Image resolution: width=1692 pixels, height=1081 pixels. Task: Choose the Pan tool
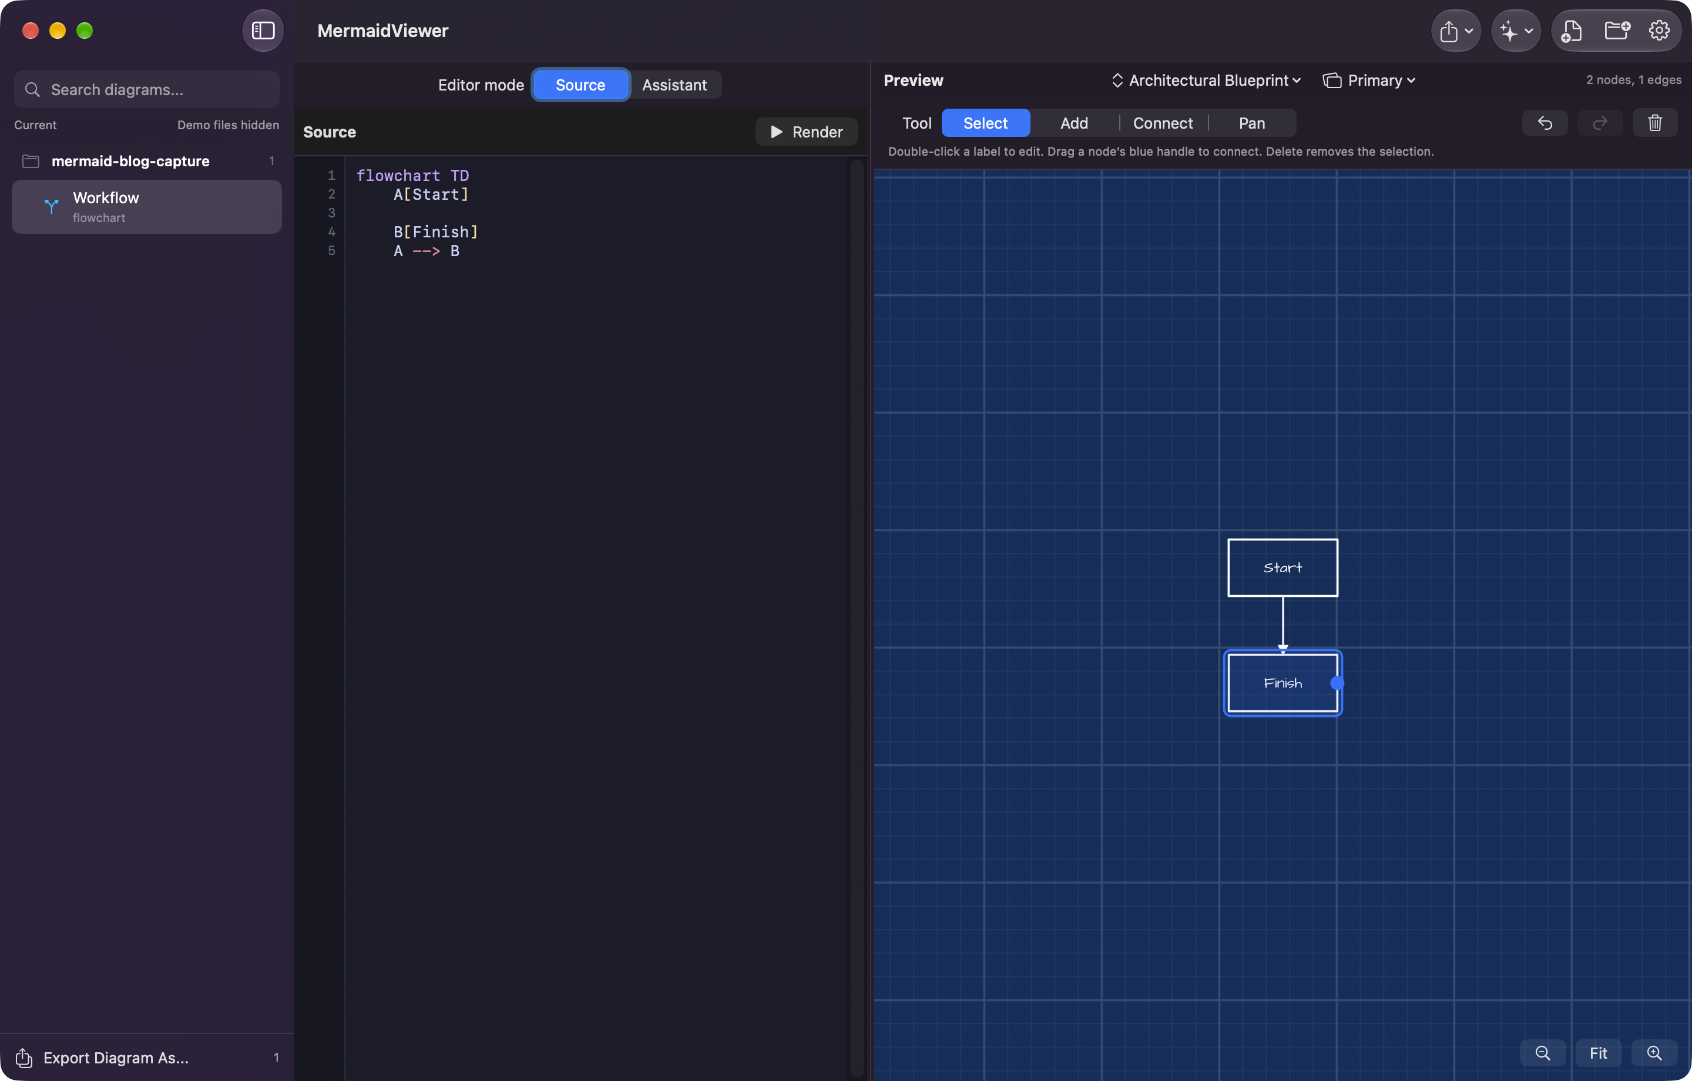1251,123
